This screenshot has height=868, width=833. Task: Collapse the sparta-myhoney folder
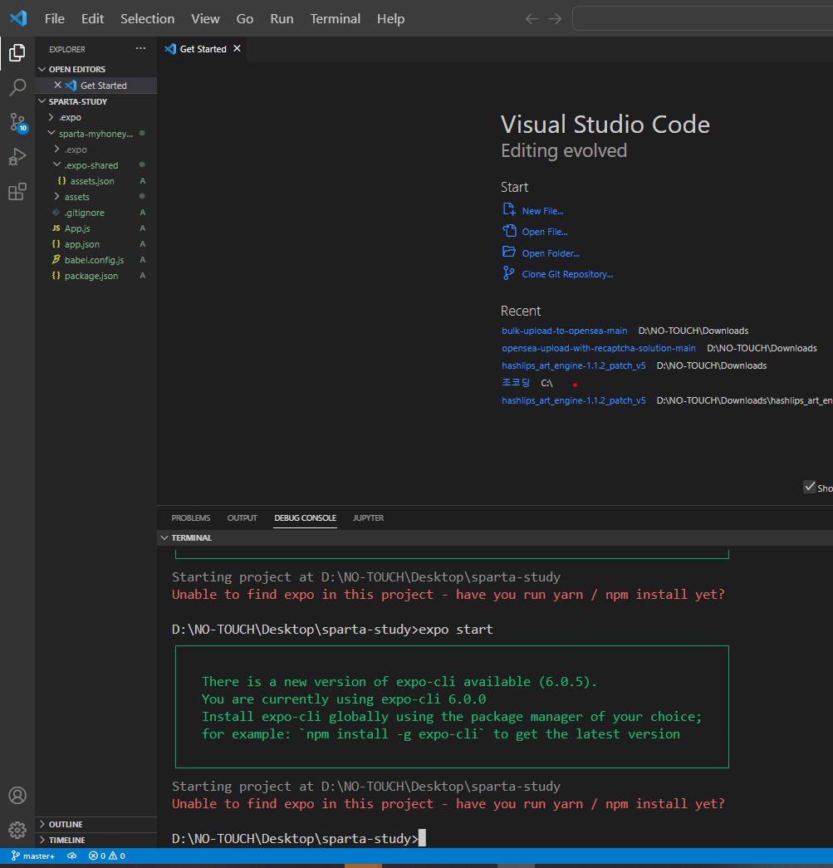(x=51, y=134)
